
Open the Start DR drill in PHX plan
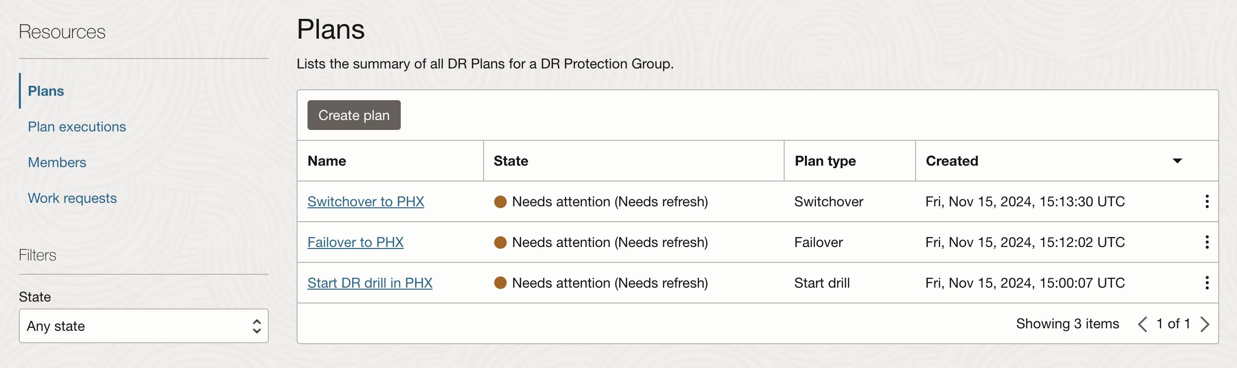click(370, 283)
